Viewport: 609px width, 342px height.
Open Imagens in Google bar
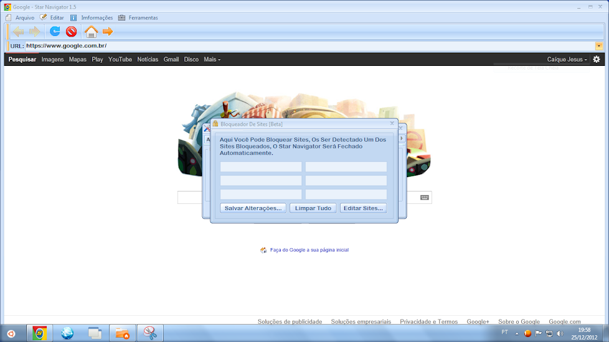pos(52,59)
